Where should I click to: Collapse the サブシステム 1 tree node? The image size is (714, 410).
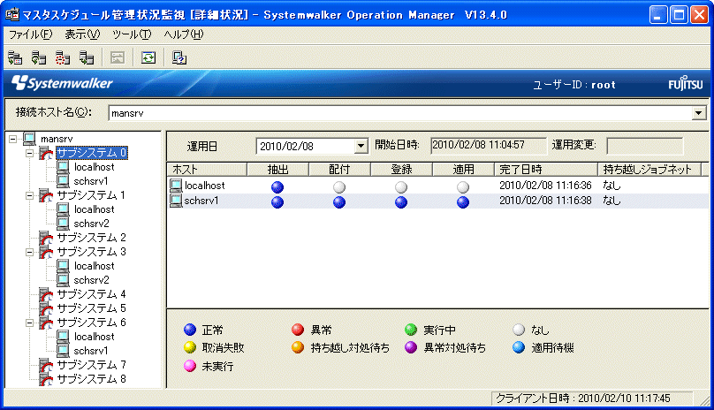pos(29,195)
